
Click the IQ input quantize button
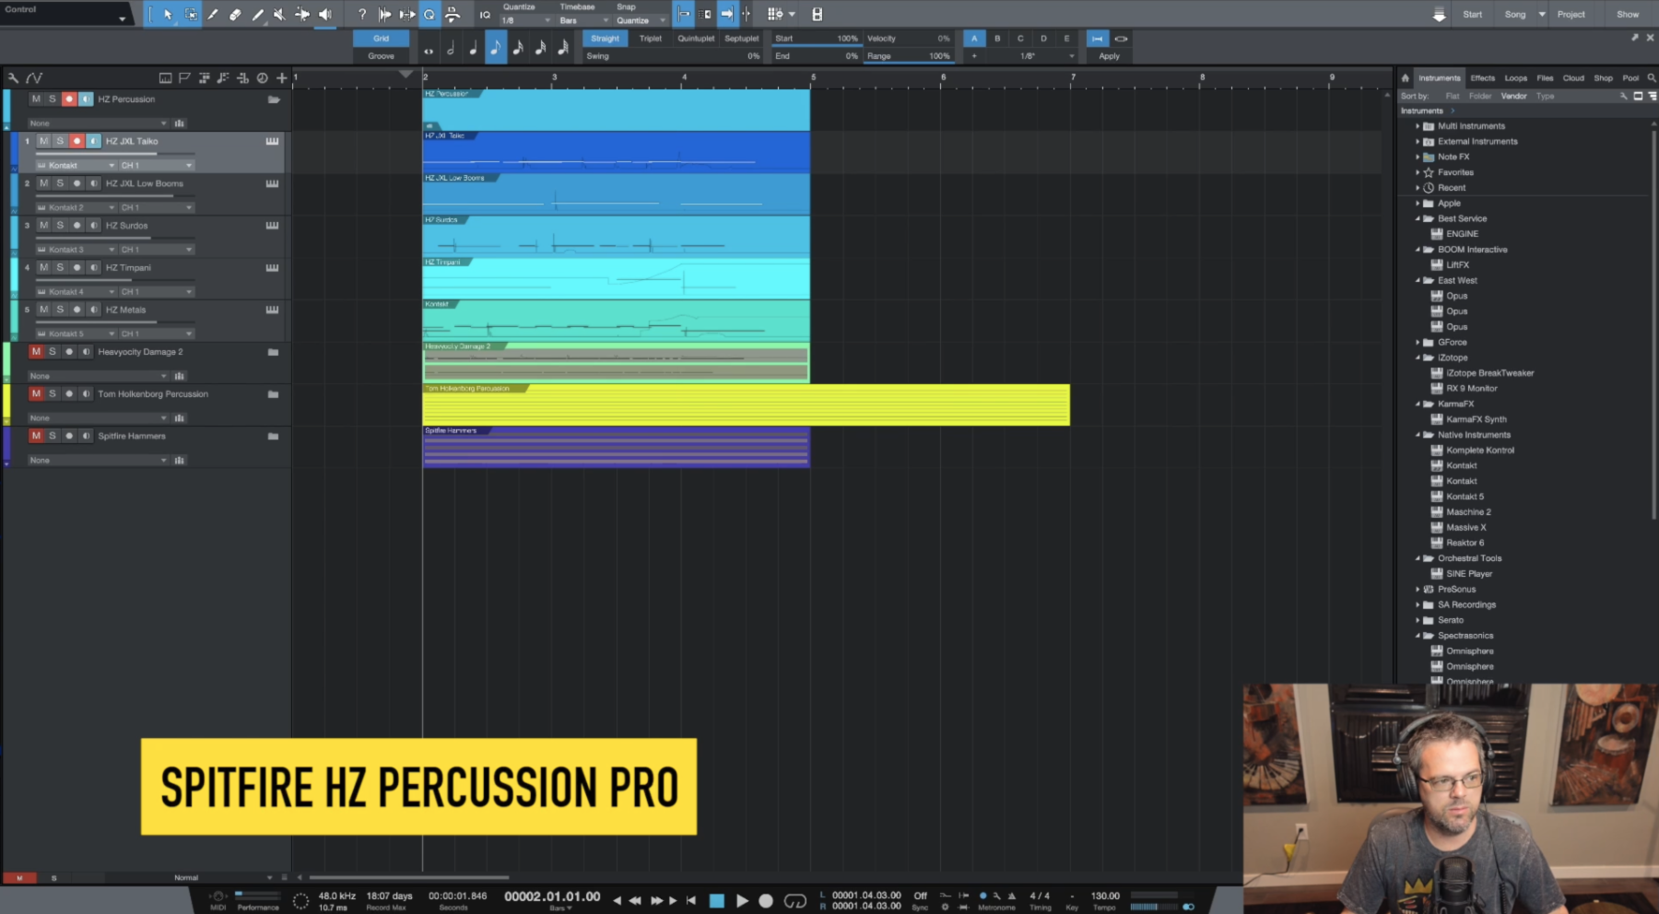point(485,15)
